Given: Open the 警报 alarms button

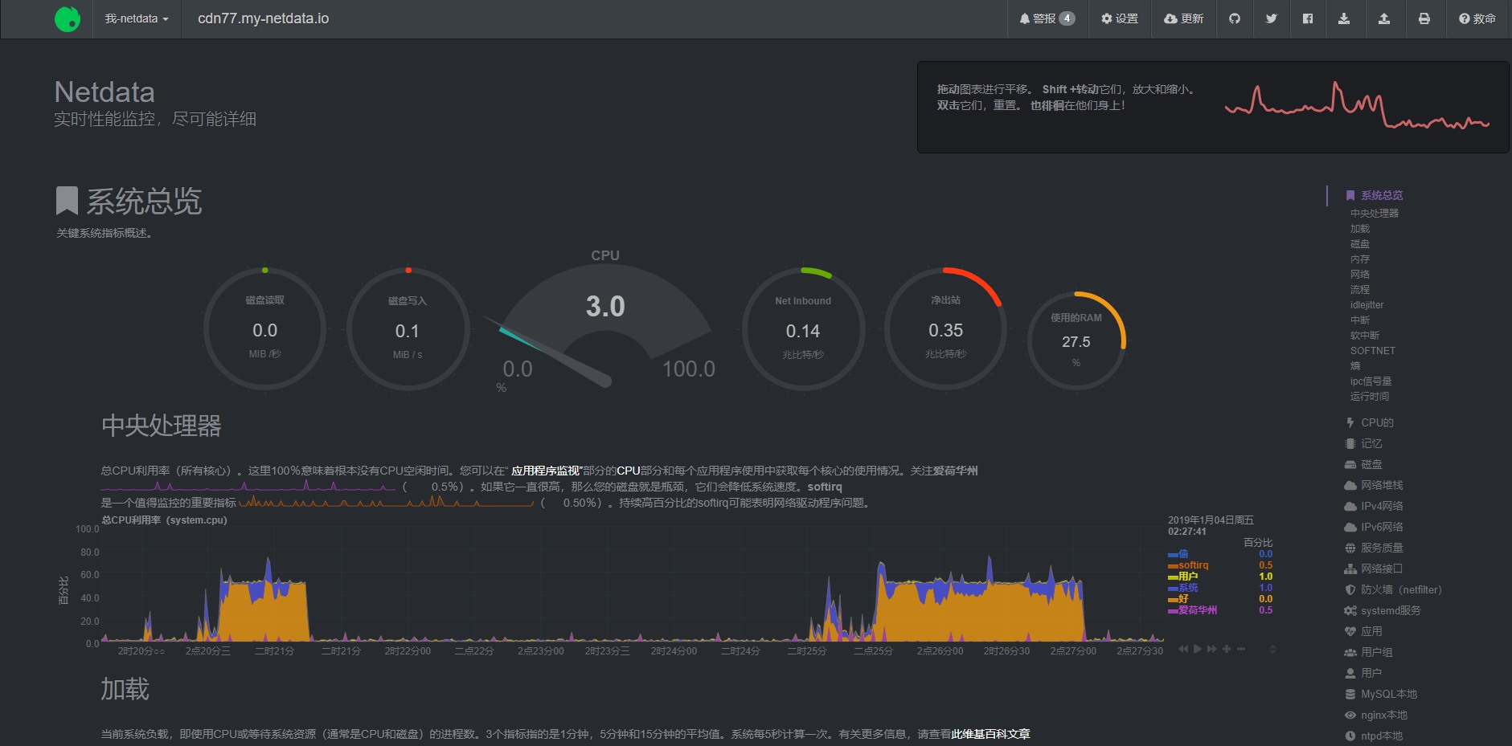Looking at the screenshot, I should [x=1047, y=18].
